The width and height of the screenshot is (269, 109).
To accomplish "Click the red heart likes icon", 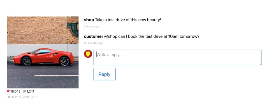I will [x=8, y=91].
